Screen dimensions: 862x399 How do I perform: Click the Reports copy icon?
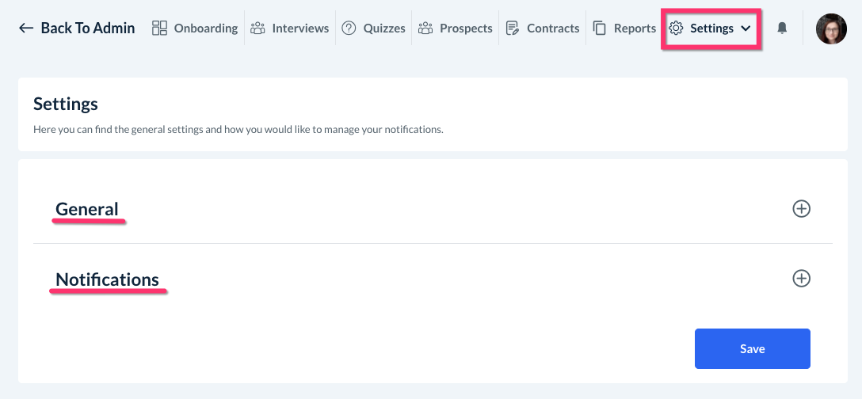600,28
